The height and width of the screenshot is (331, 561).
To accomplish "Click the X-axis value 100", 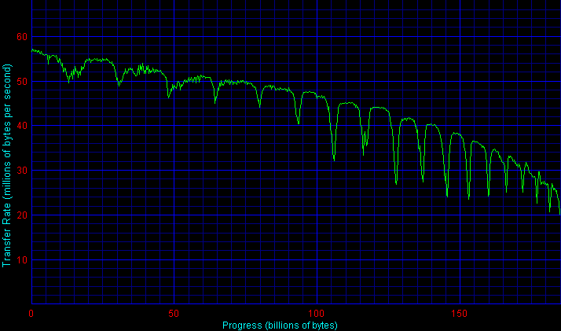I will (x=317, y=314).
